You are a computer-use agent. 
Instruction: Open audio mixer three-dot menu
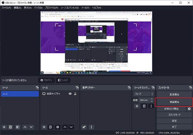91,127
